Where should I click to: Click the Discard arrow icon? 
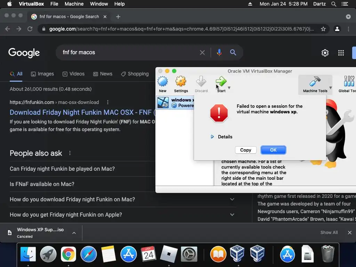click(201, 81)
